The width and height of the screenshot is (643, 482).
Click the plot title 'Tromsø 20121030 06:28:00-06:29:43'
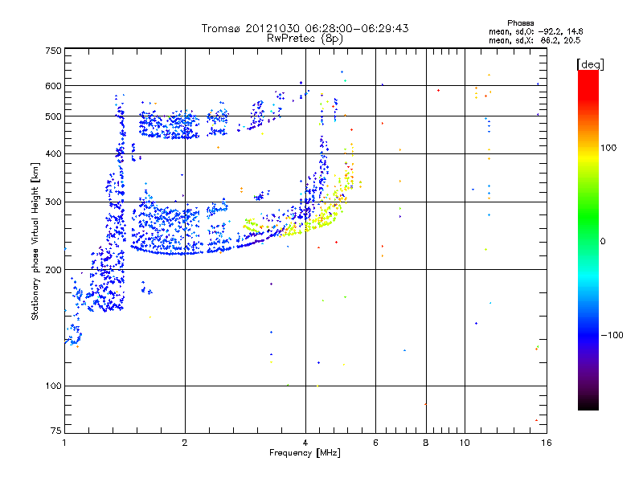coord(305,28)
